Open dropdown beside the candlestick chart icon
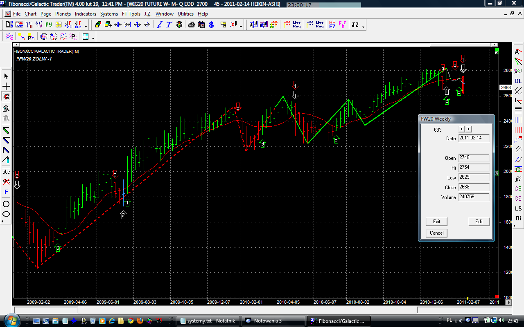The image size is (524, 327). click(x=241, y=27)
